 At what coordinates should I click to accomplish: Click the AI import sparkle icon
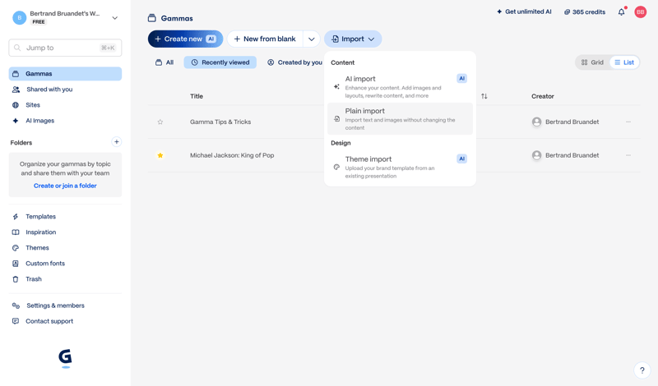pos(336,87)
